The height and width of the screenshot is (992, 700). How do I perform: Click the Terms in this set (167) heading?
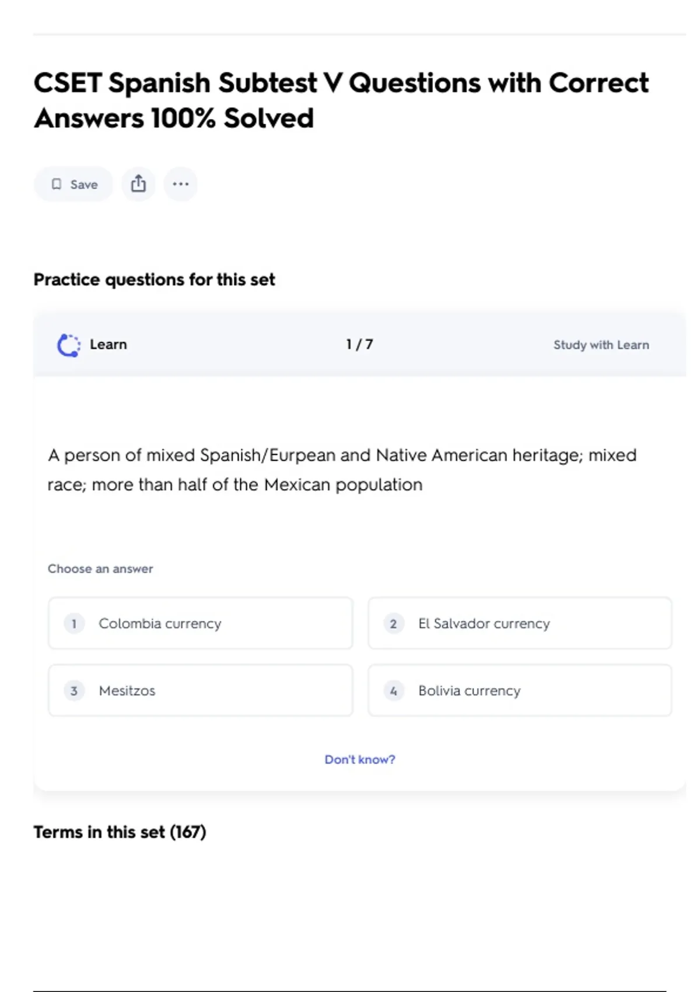tap(120, 832)
